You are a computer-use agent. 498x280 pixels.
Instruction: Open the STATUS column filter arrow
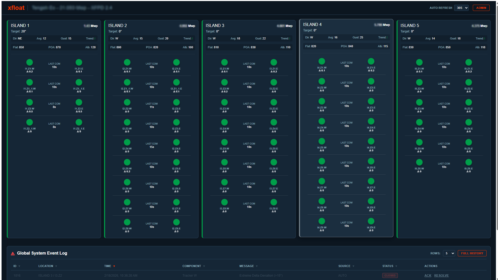(396, 266)
